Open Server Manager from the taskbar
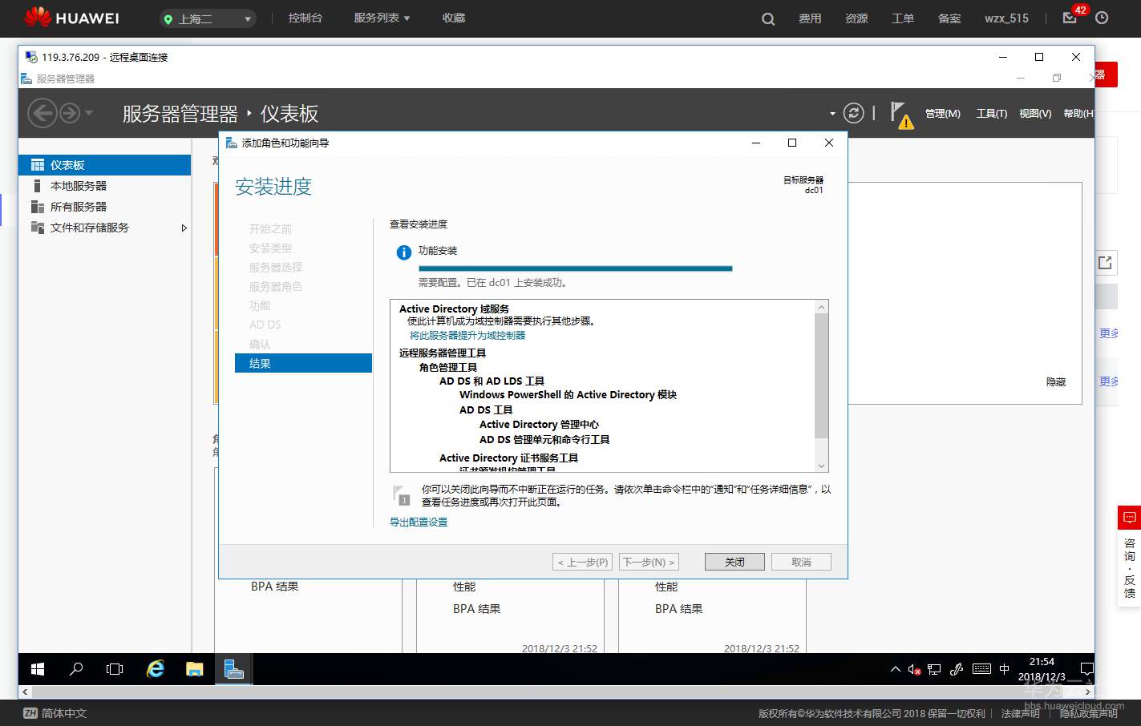The width and height of the screenshot is (1141, 726). (233, 668)
